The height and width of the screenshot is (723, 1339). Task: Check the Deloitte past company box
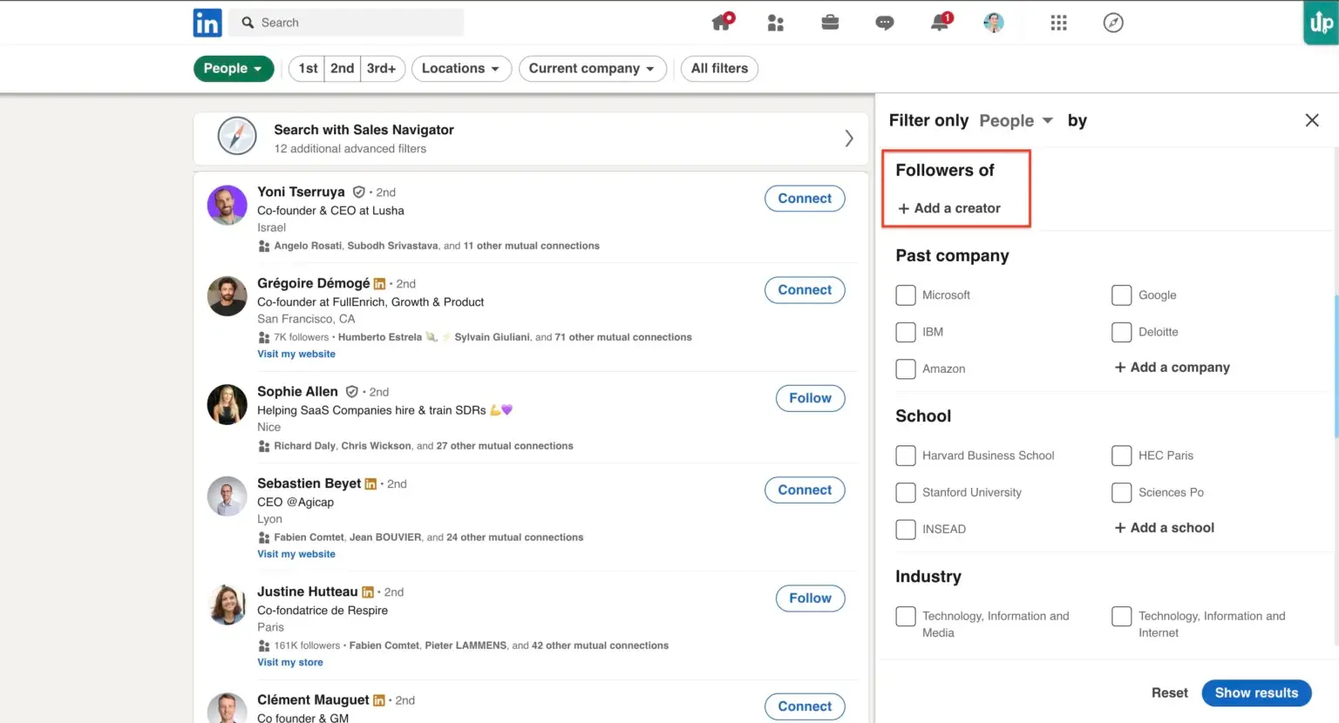[x=1122, y=332]
